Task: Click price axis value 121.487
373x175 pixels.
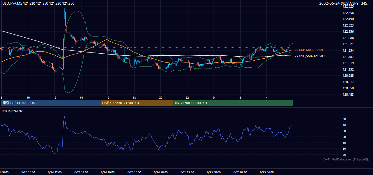Action: point(348,57)
